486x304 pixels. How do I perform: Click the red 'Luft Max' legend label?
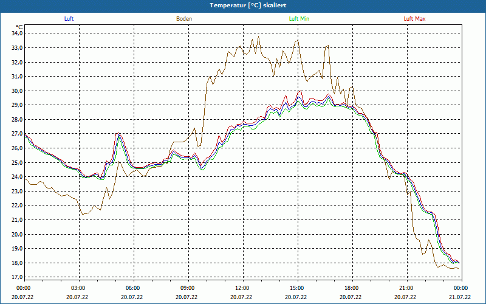click(x=414, y=19)
